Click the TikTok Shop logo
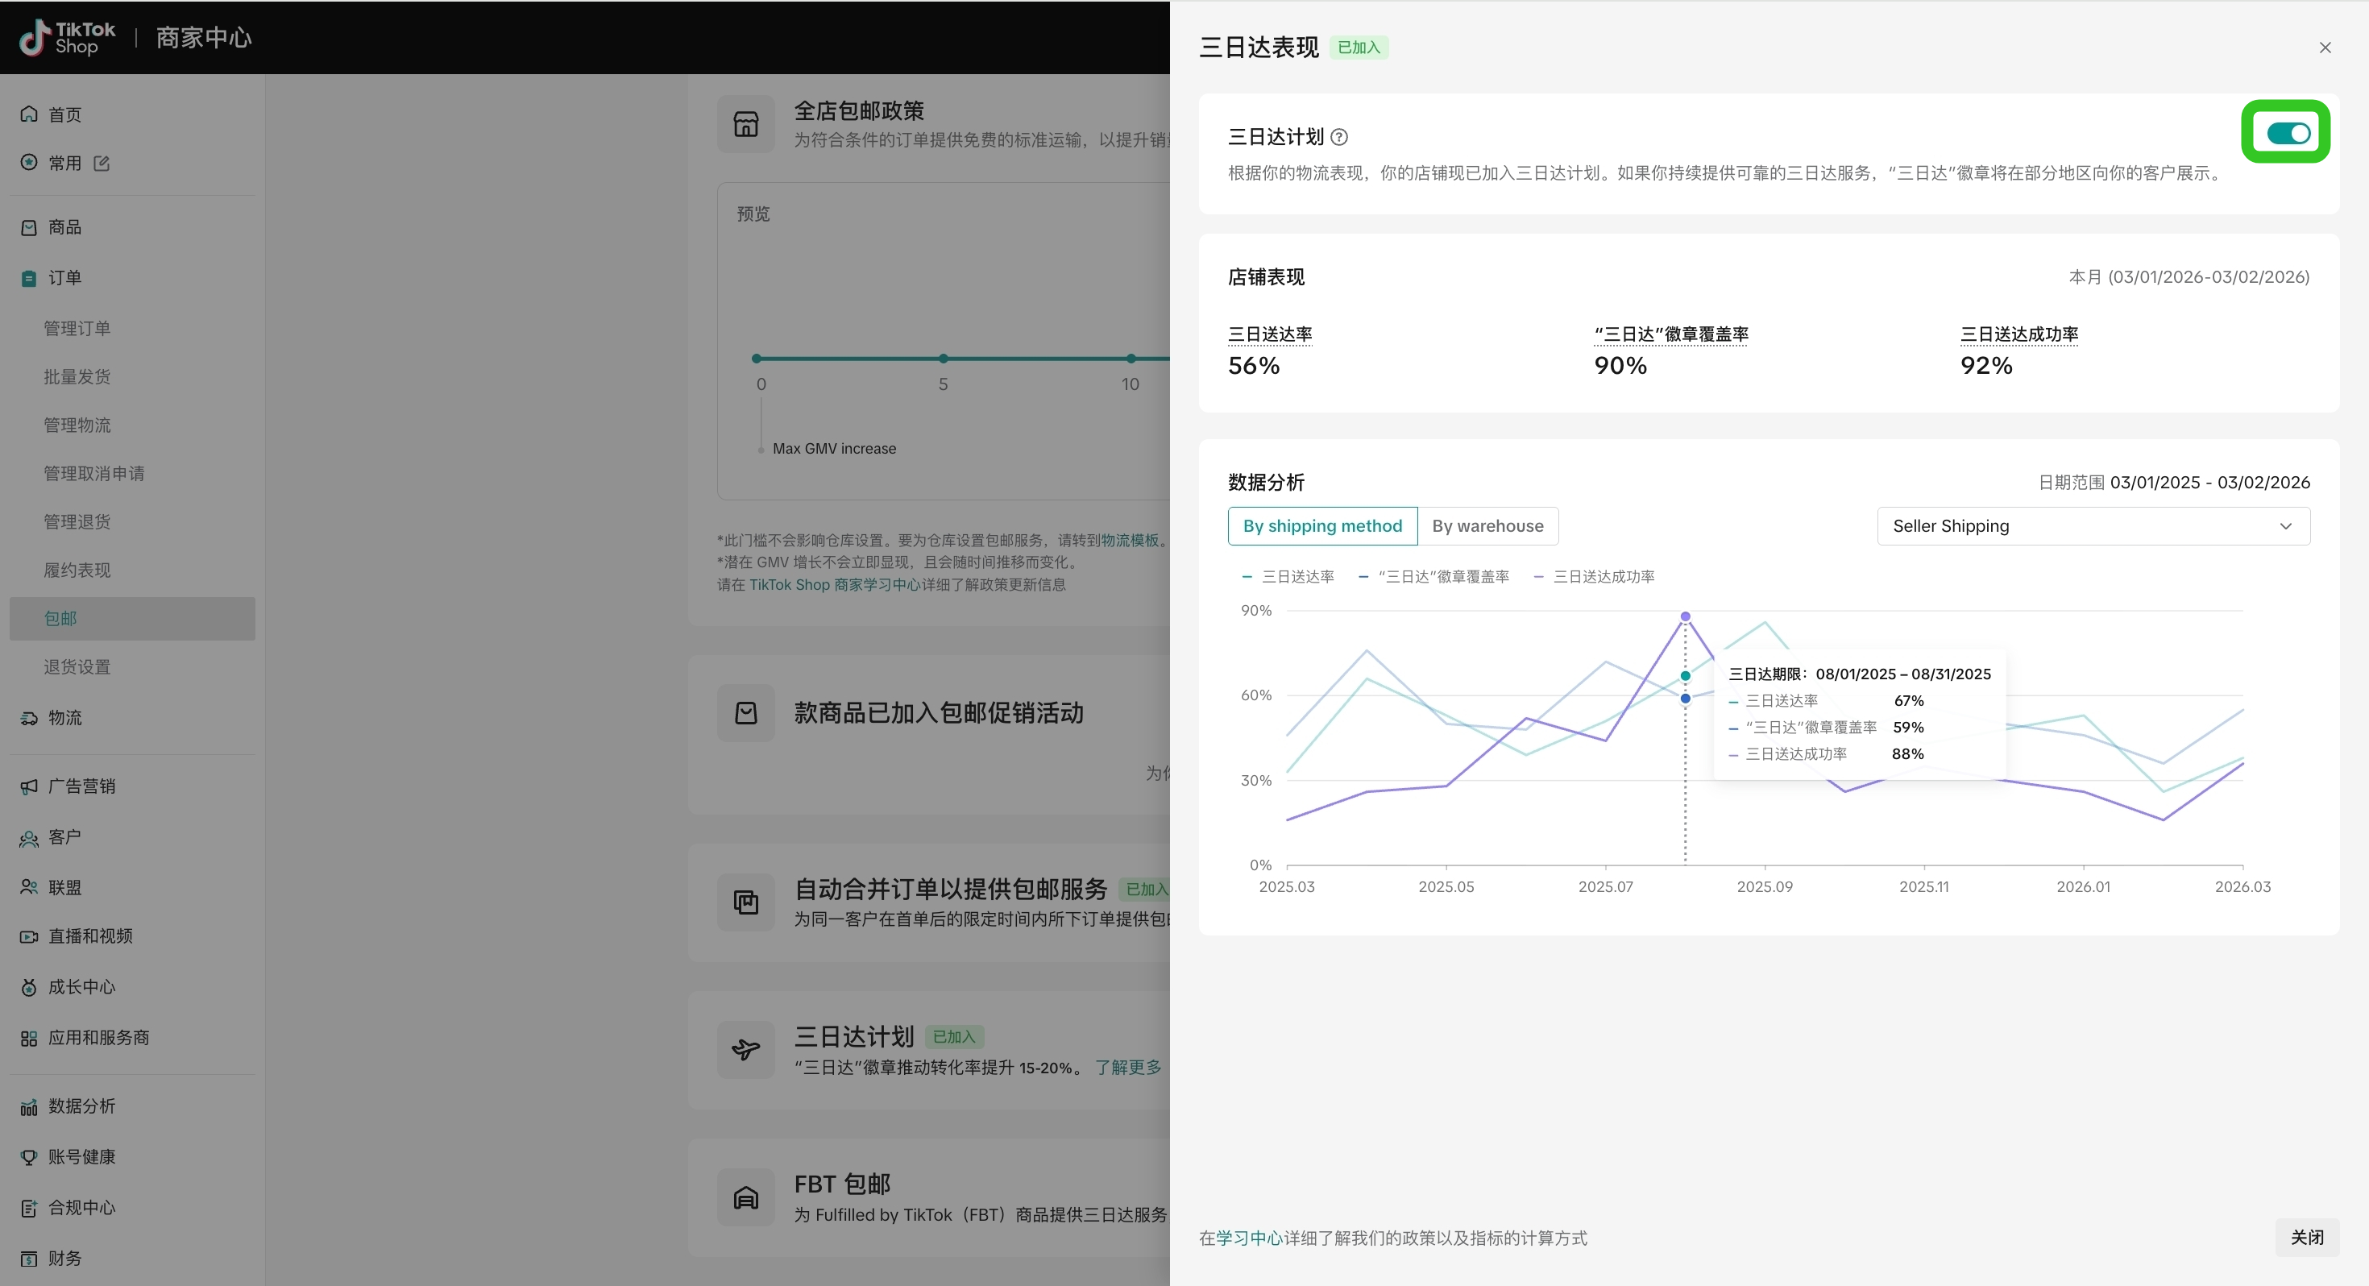 coord(67,38)
